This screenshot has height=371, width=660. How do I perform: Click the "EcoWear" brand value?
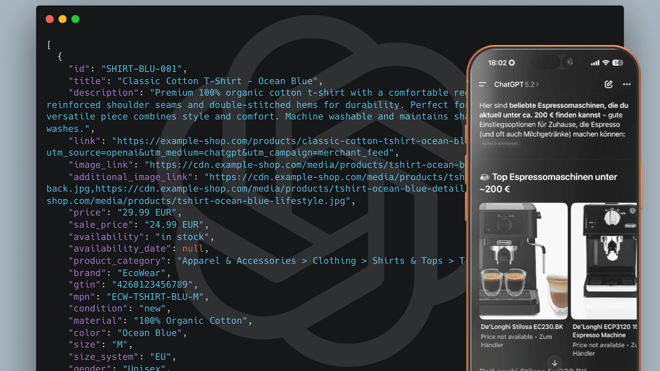[x=142, y=273]
